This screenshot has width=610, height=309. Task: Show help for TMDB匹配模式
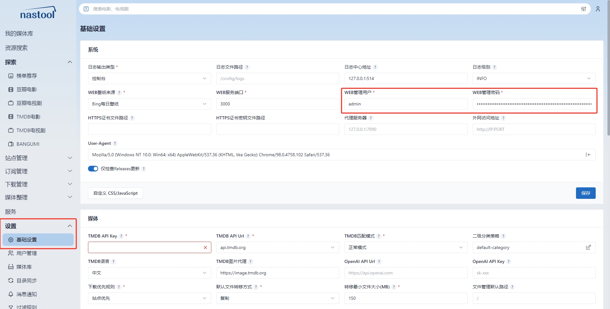click(x=379, y=236)
